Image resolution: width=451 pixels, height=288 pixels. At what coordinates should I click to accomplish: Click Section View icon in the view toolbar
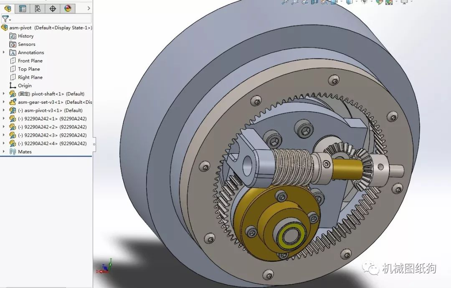coord(314,2)
